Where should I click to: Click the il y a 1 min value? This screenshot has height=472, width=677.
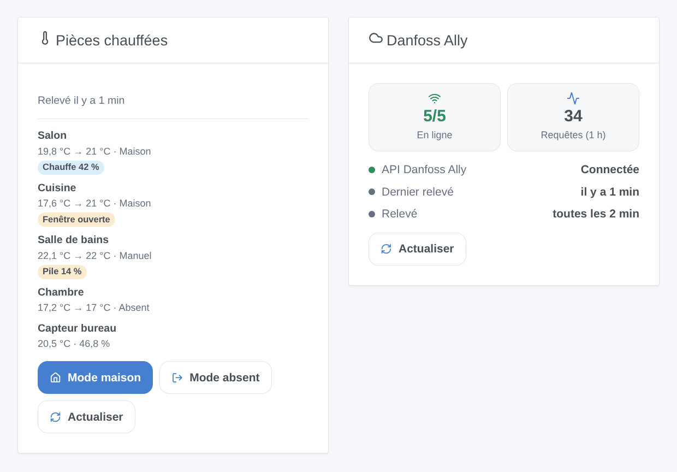610,192
